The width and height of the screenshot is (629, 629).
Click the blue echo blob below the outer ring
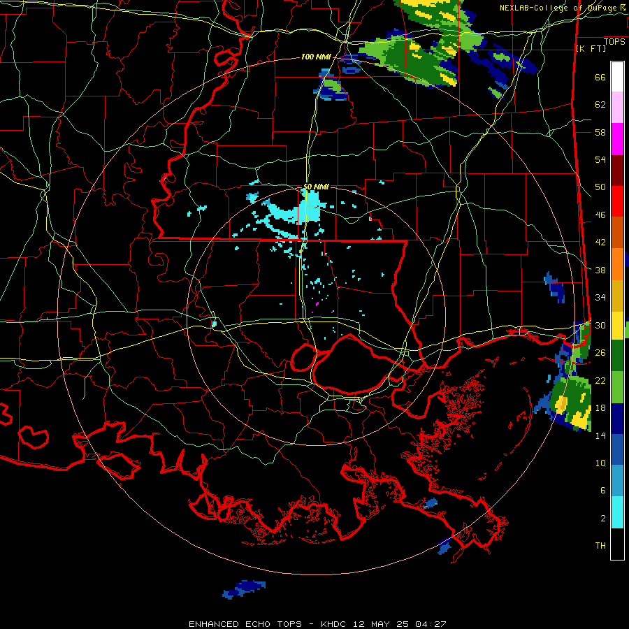pos(245,589)
